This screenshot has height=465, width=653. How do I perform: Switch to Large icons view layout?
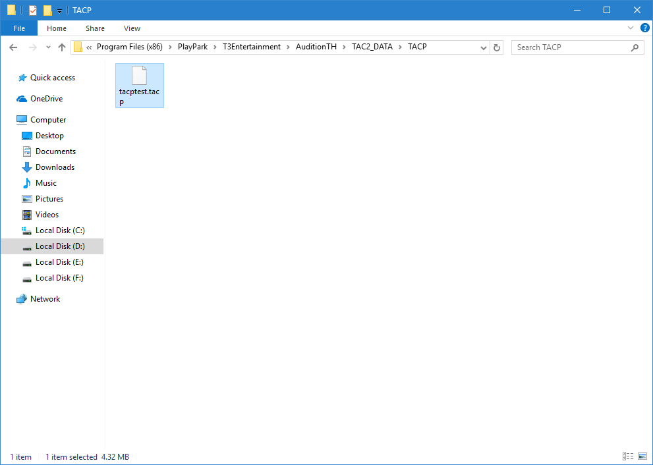642,456
